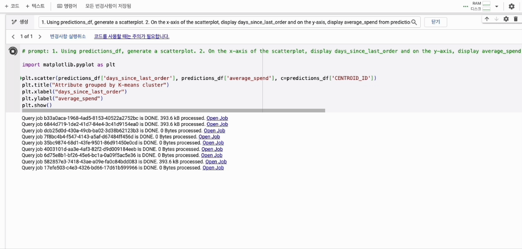
Task: Open notebook settings gear in top toolbar
Action: (511, 7)
